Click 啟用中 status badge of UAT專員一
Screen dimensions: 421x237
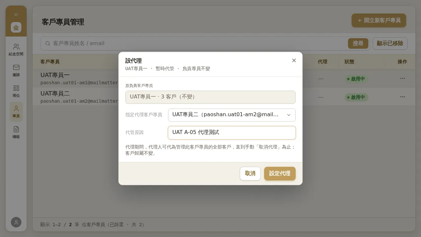pos(357,79)
